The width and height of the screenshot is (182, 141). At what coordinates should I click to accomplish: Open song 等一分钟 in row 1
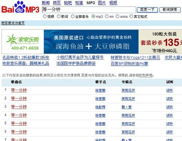(x=19, y=90)
